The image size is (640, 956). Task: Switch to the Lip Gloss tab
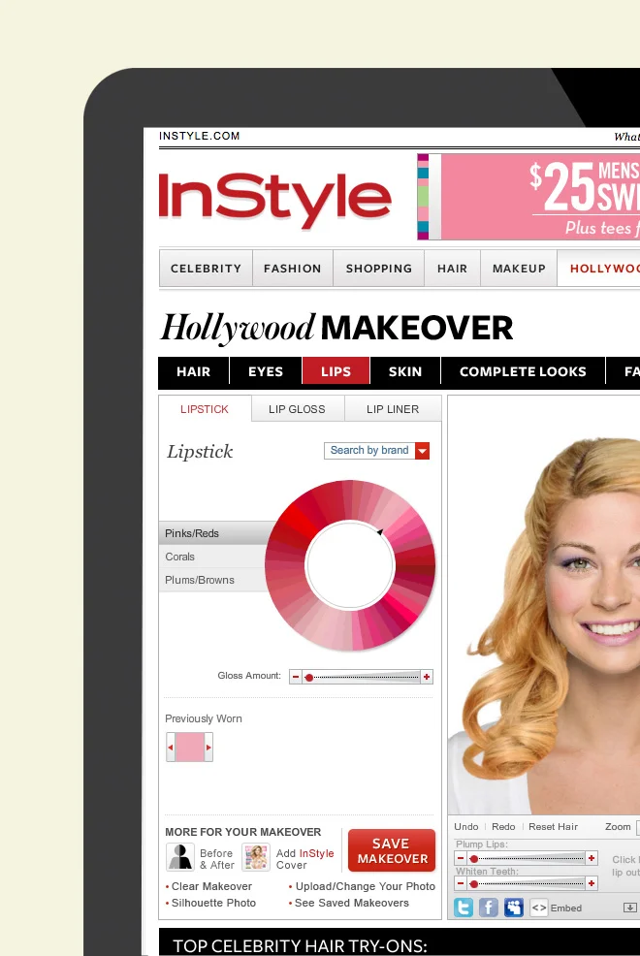297,409
